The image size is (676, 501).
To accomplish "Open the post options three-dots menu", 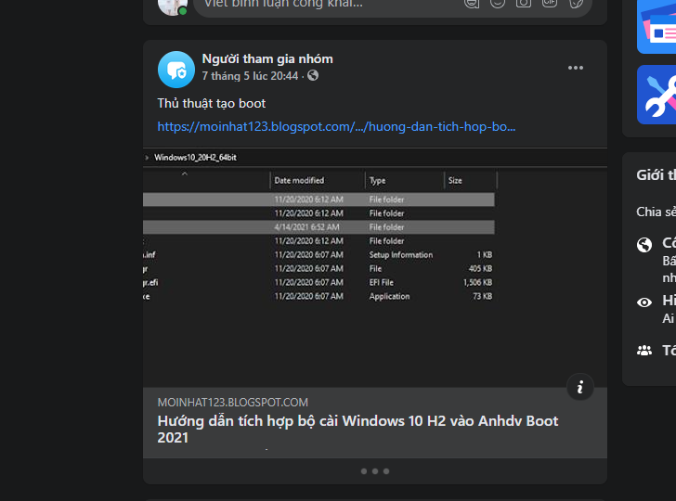I will point(575,68).
